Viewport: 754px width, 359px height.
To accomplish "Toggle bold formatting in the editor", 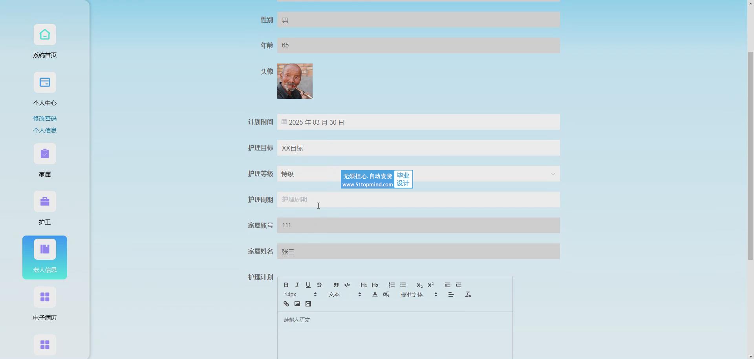I will point(286,285).
